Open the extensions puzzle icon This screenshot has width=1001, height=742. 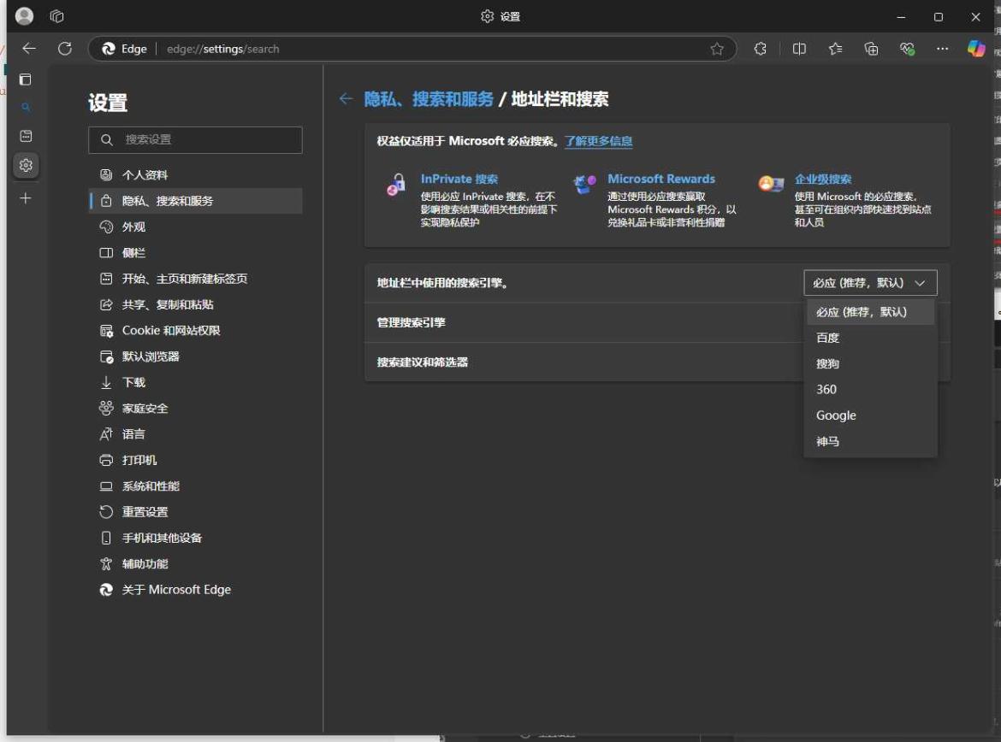760,49
